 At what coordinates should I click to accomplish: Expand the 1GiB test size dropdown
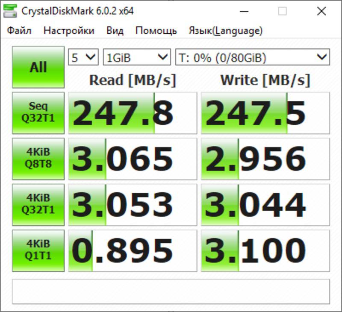click(137, 57)
